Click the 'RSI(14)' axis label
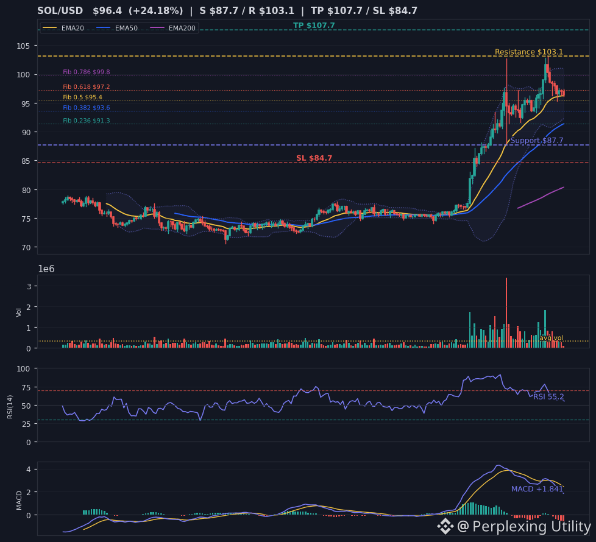596x542 pixels. click(x=10, y=407)
